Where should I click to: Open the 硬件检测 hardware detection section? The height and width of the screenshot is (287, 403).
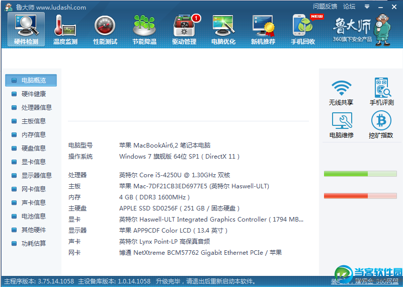point(26,29)
